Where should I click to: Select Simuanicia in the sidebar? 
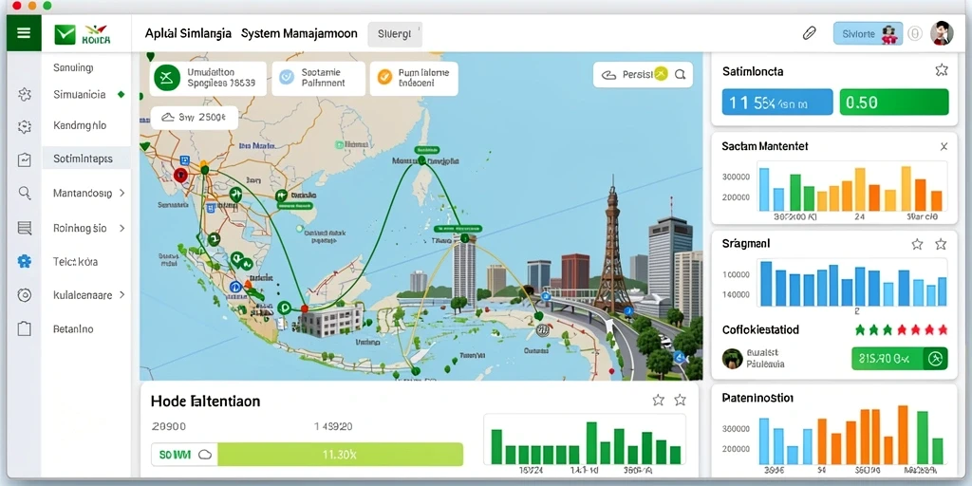(x=80, y=95)
